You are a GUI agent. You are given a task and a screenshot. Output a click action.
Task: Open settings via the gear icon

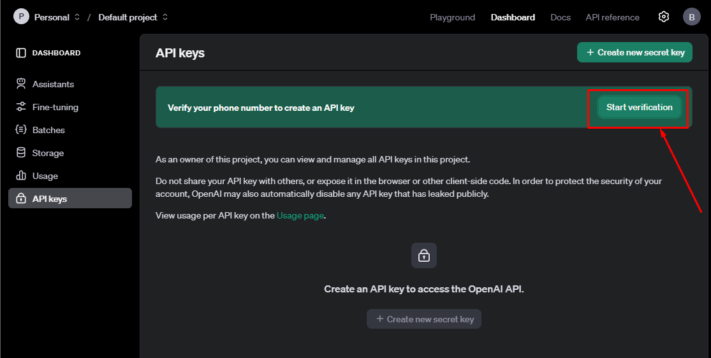(663, 17)
